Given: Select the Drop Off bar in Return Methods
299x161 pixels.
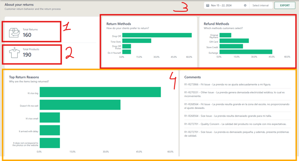Looking at the screenshot, I should coord(157,35).
